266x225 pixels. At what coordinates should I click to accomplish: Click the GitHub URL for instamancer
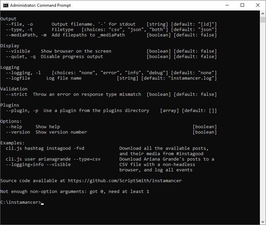125,181
